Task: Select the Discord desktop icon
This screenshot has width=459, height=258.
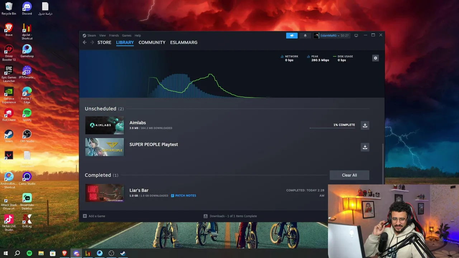Action: tap(27, 9)
